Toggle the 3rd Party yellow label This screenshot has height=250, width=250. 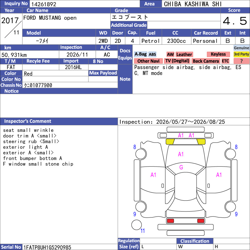pyautogui.click(x=241, y=54)
